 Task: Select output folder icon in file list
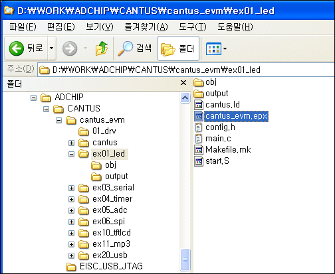[199, 94]
